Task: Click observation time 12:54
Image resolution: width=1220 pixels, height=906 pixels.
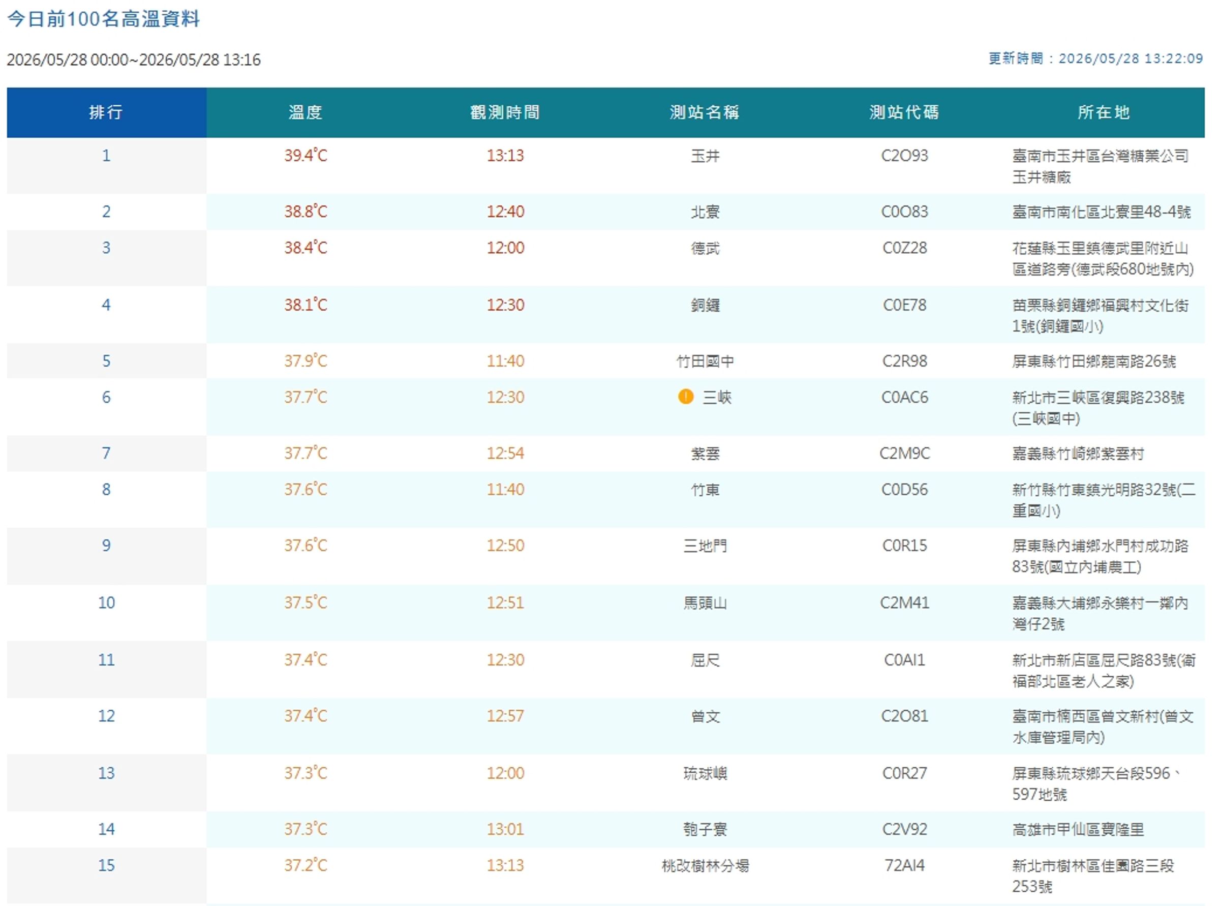Action: (x=506, y=454)
